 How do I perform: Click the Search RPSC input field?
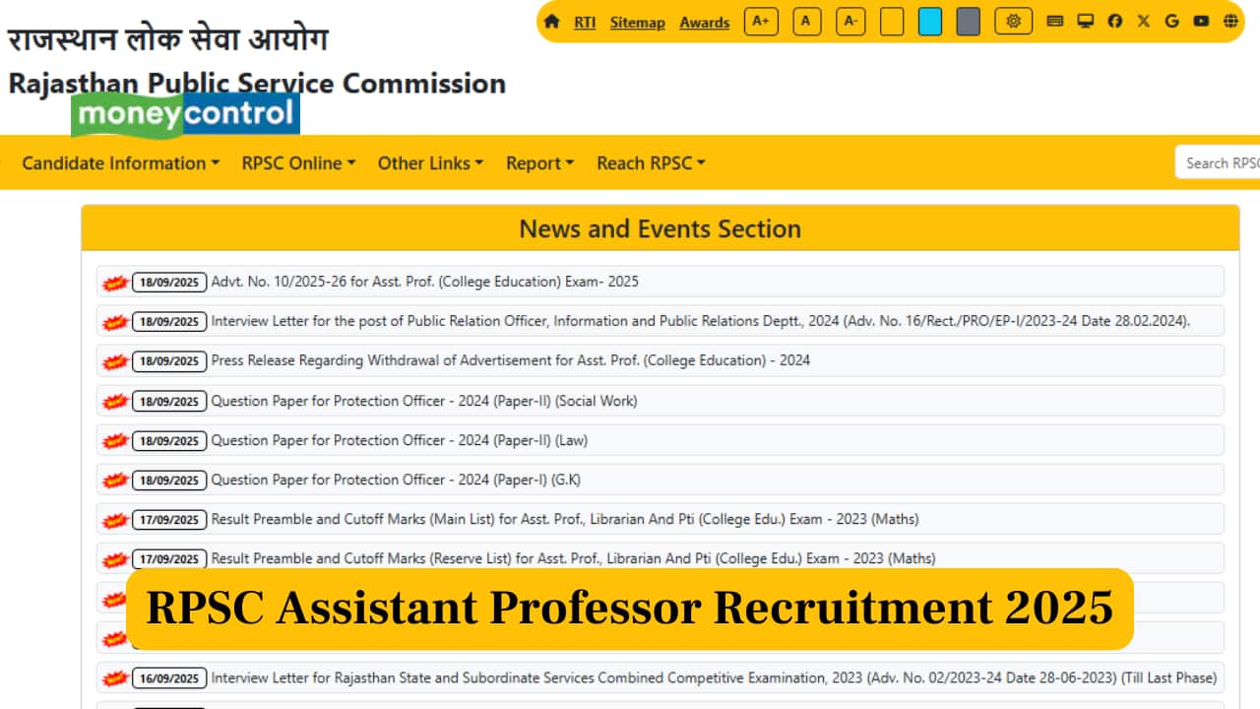coord(1219,163)
